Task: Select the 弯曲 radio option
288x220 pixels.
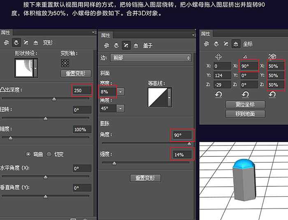Action: (x=28, y=154)
